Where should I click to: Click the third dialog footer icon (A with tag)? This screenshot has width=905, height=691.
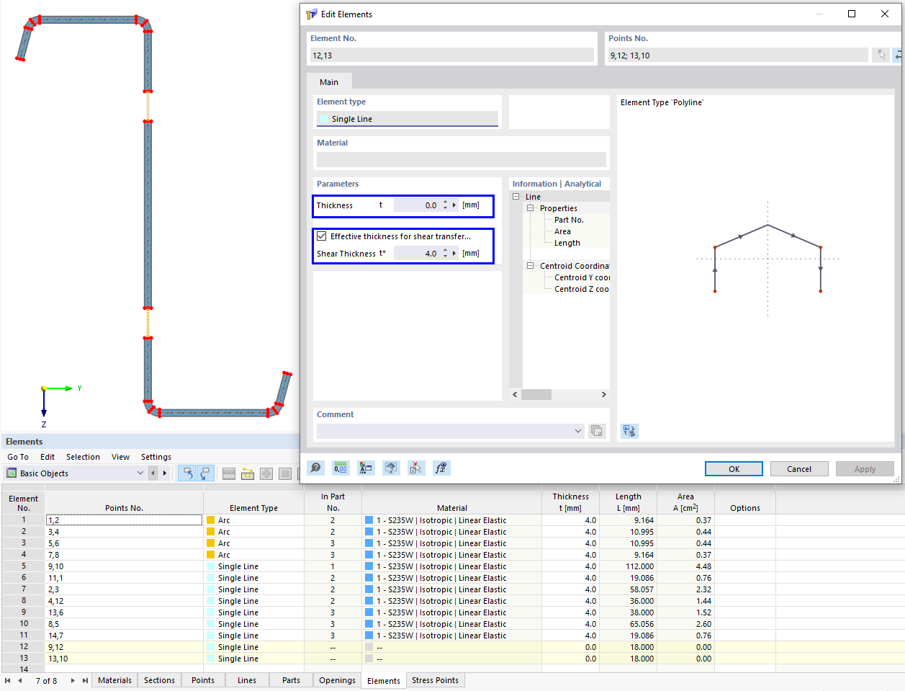point(366,468)
